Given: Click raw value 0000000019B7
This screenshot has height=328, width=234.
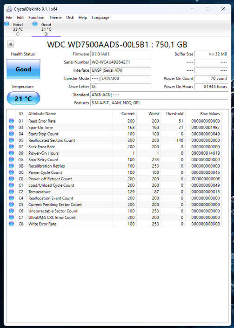Looking at the screenshot, I should tap(205, 127).
